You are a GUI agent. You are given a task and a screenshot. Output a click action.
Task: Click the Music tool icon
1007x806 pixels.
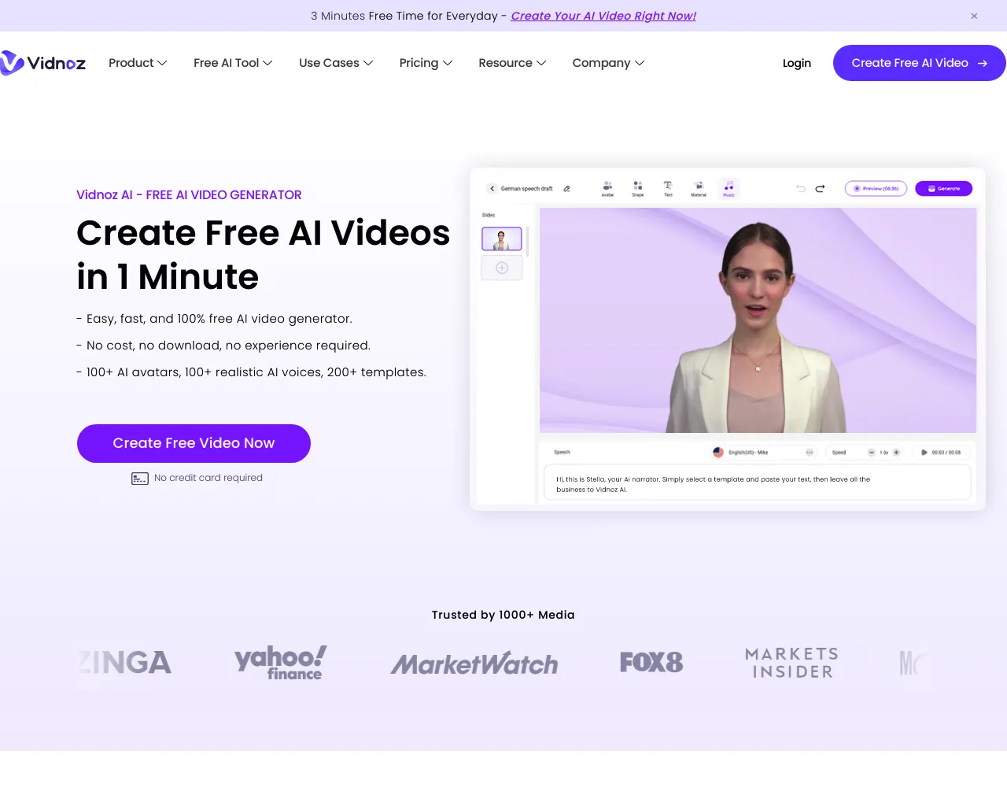pos(729,188)
